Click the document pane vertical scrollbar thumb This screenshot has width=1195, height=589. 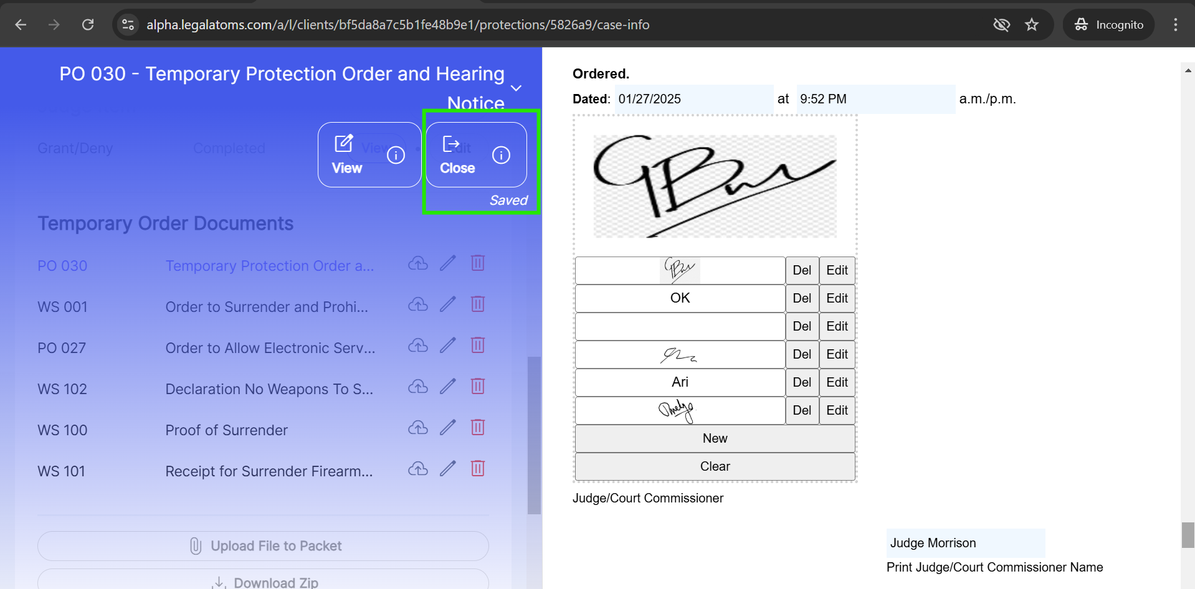1188,535
